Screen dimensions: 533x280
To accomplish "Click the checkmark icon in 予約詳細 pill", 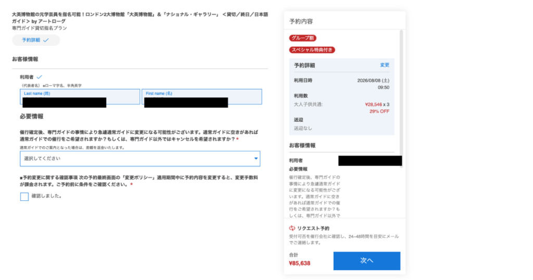I will pyautogui.click(x=46, y=40).
